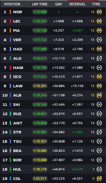Click Alonso's hard tyre icon
The height and width of the screenshot is (183, 106).
click(99, 58)
